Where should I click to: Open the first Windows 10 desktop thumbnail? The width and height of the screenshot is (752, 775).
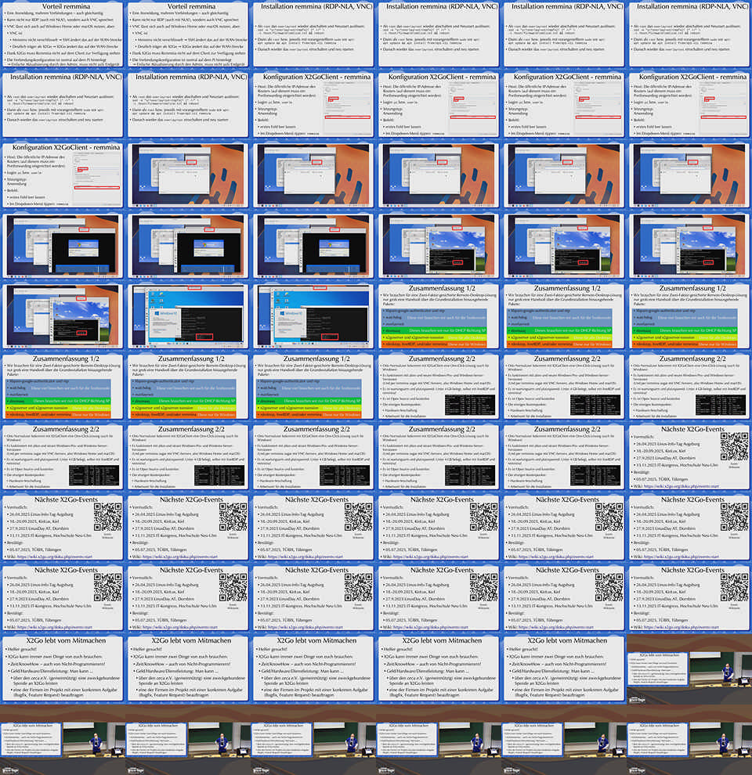tap(188, 316)
